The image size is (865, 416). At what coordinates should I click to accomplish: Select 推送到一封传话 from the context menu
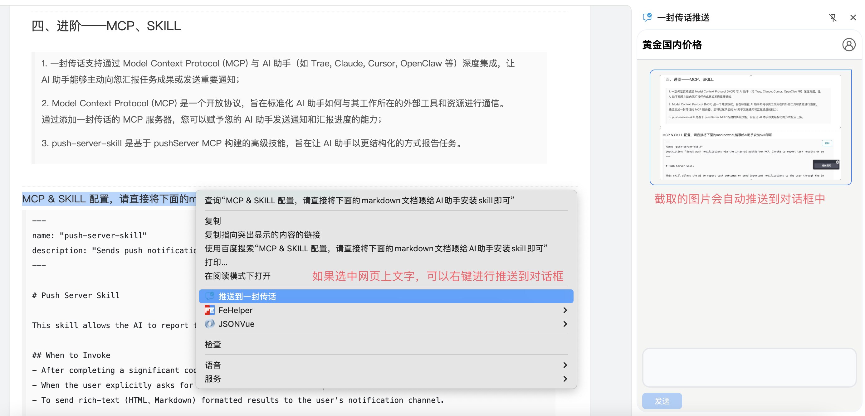point(247,296)
